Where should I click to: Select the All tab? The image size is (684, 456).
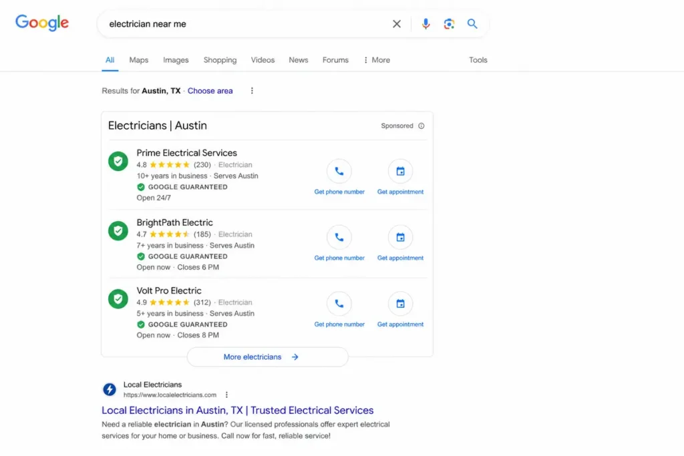(x=110, y=60)
